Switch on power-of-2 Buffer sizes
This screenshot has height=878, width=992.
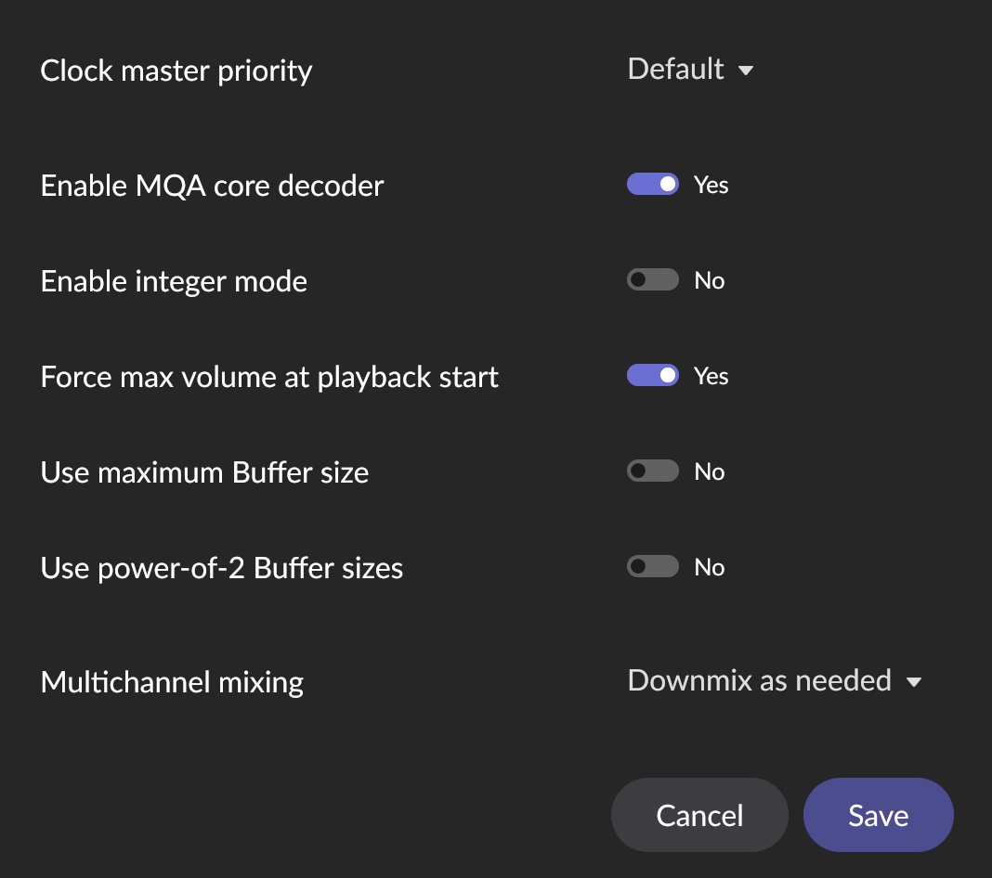[653, 567]
